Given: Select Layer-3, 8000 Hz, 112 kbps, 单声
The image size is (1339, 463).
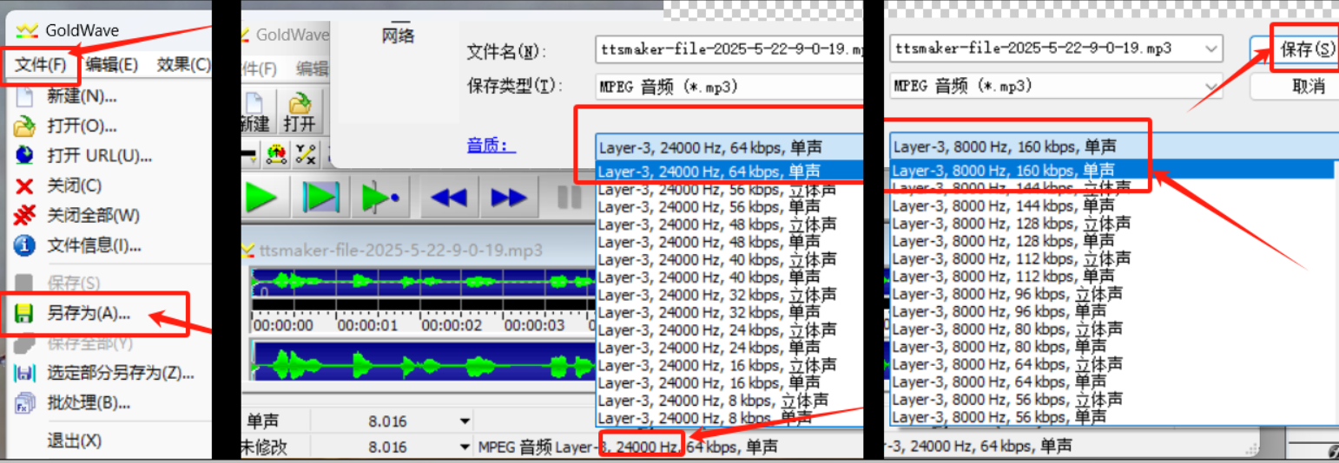Looking at the screenshot, I should 1003,276.
